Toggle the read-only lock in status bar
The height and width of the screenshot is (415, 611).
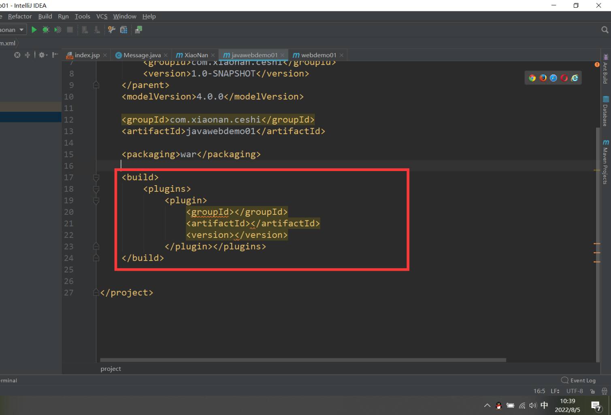tap(592, 391)
